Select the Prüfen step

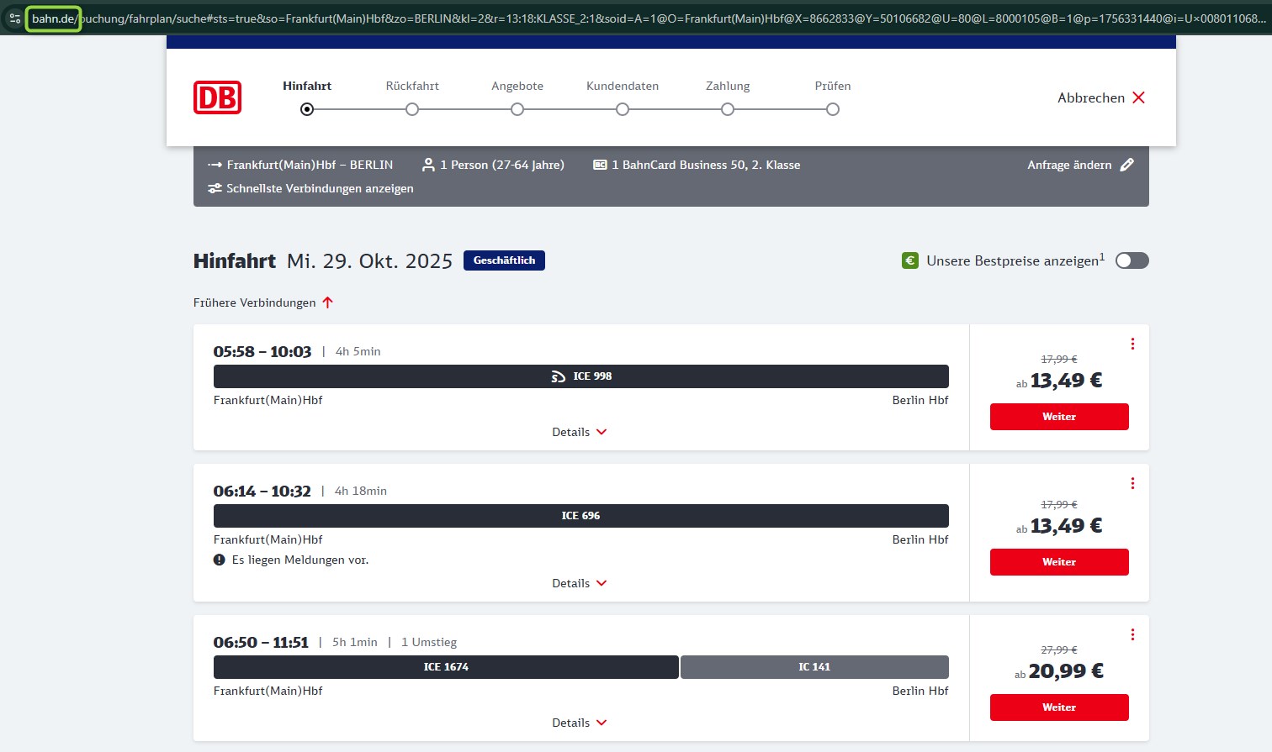[x=833, y=97]
